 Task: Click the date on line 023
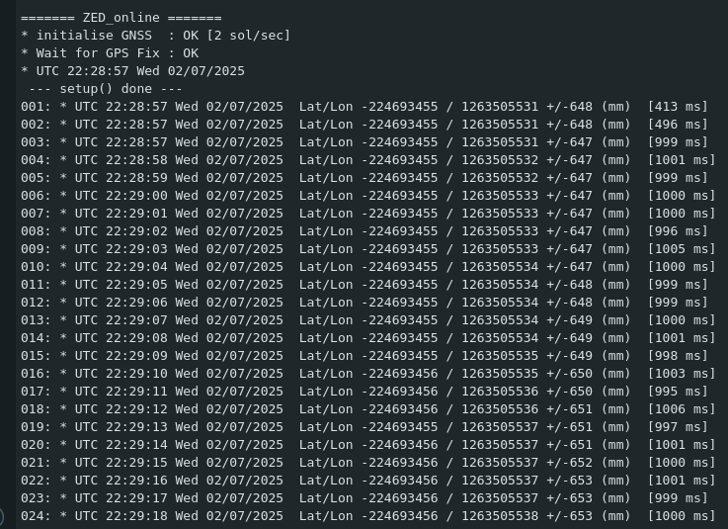[245, 498]
